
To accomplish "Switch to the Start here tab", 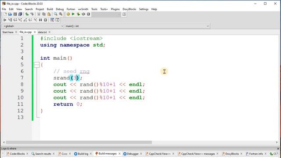I will pos(8,32).
